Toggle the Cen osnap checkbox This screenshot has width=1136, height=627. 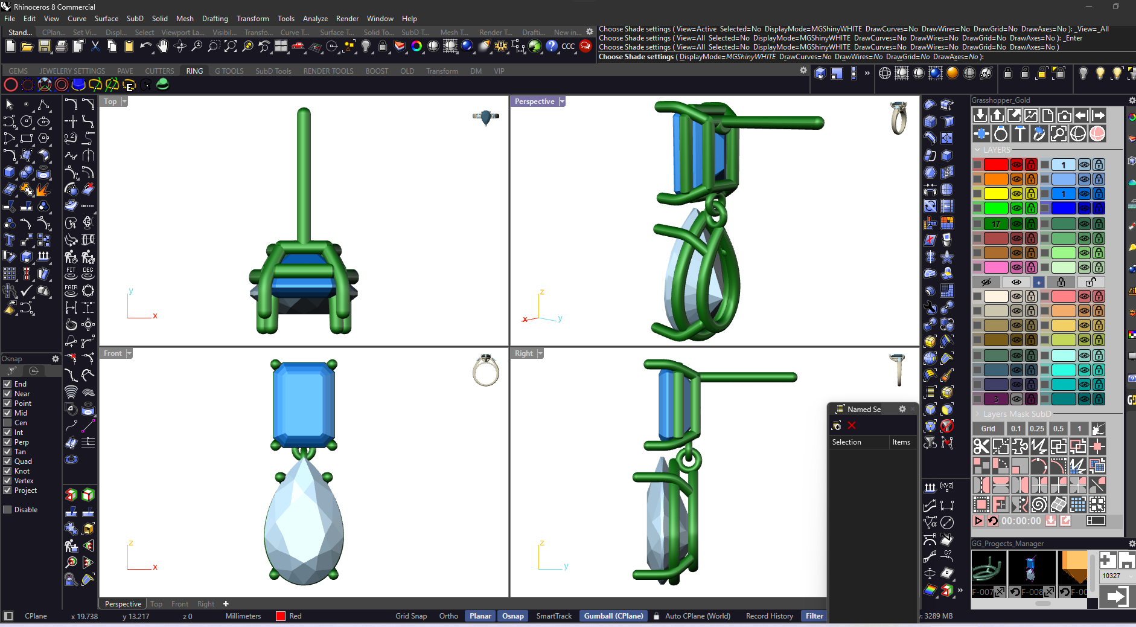(x=8, y=423)
